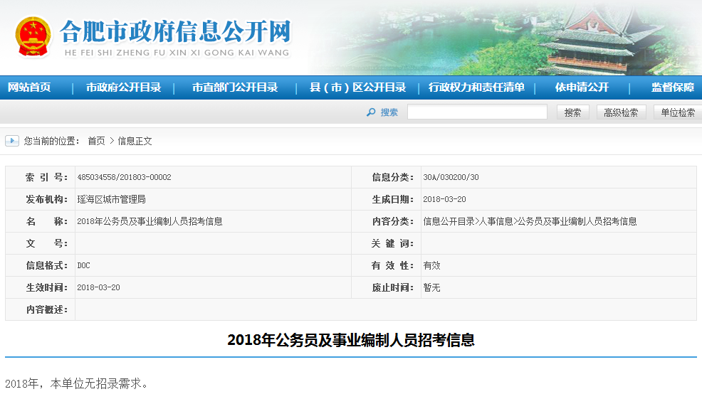Image resolution: width=702 pixels, height=404 pixels.
Task: Open the 行政权力和责任清单 menu
Action: pyautogui.click(x=476, y=87)
